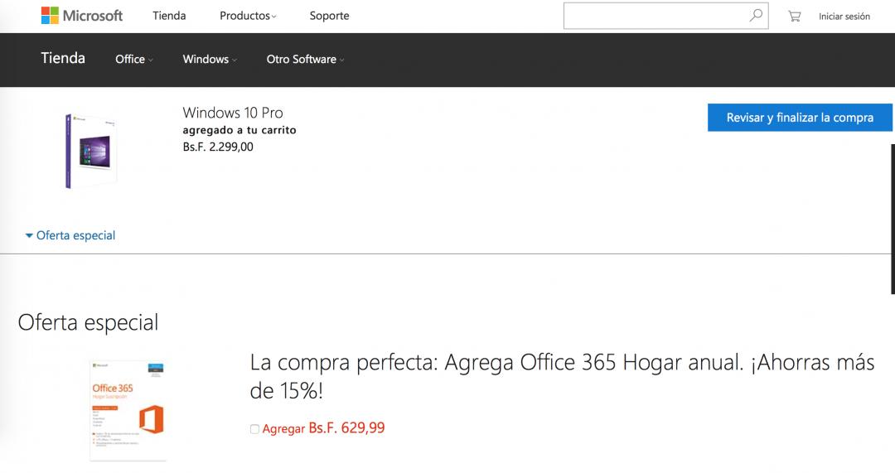Open the shopping cart icon
Image resolution: width=895 pixels, height=473 pixels.
pyautogui.click(x=794, y=16)
